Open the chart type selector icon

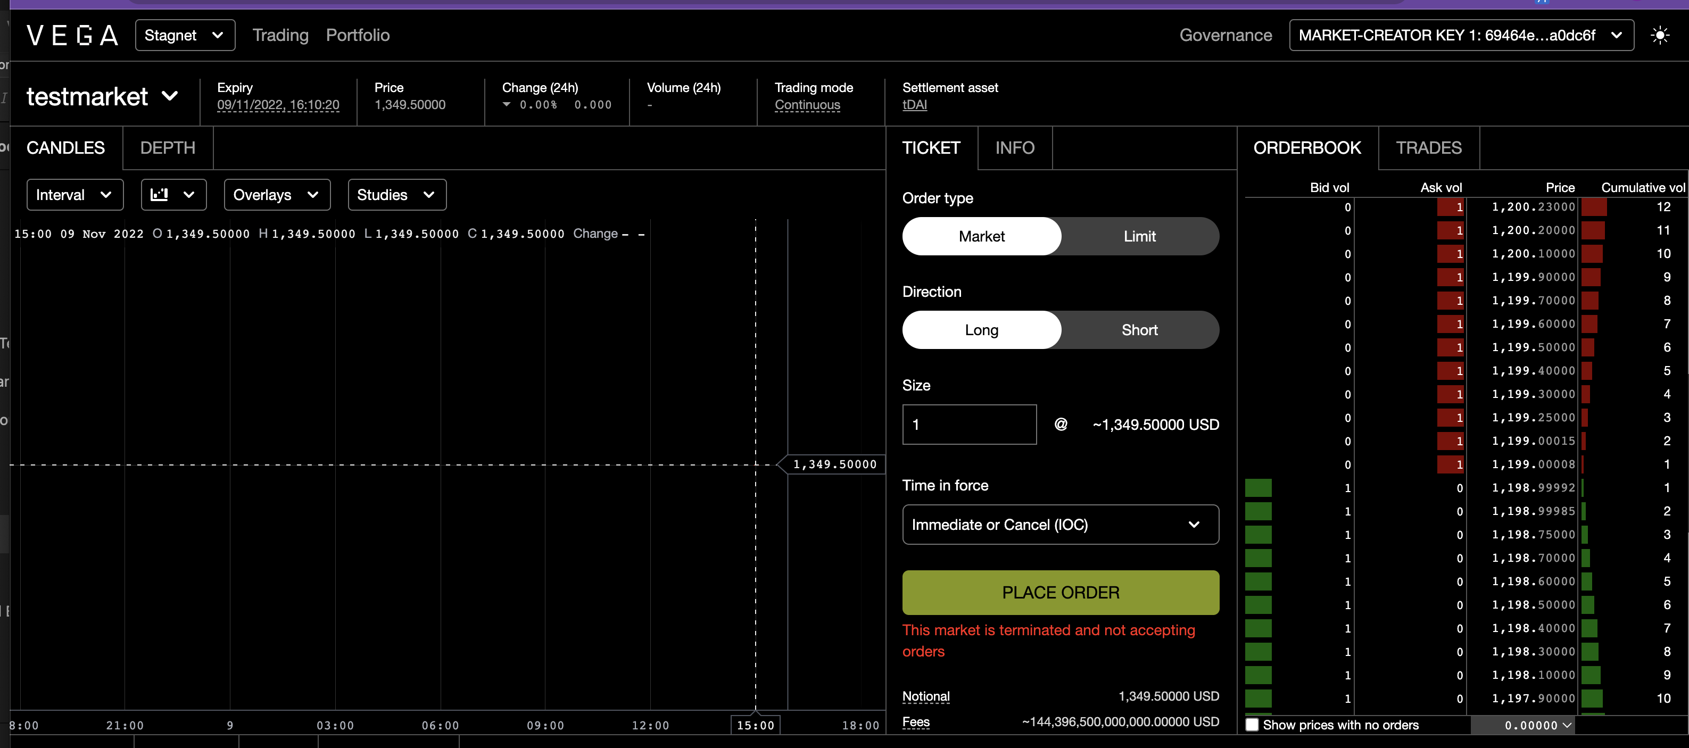click(173, 194)
